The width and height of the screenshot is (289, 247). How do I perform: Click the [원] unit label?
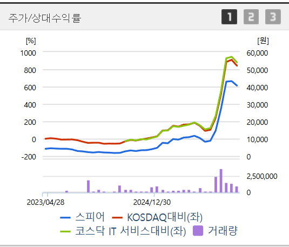[x=263, y=41]
